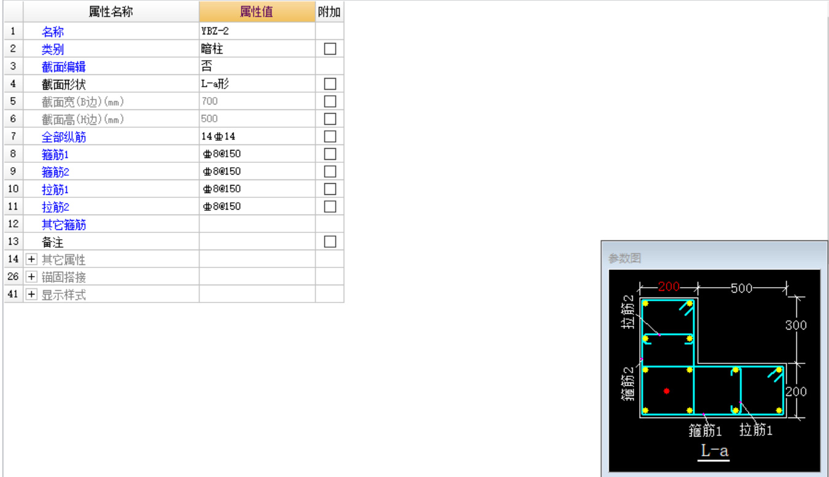
Task: Edit the 截面形状 value L-a形
Action: [x=257, y=84]
